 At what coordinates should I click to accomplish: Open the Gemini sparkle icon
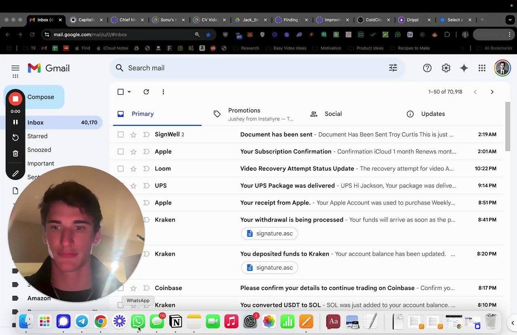coord(464,68)
